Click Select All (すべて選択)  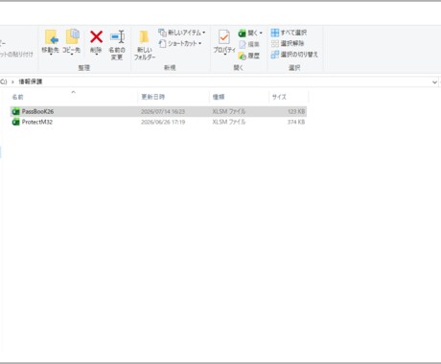point(289,33)
